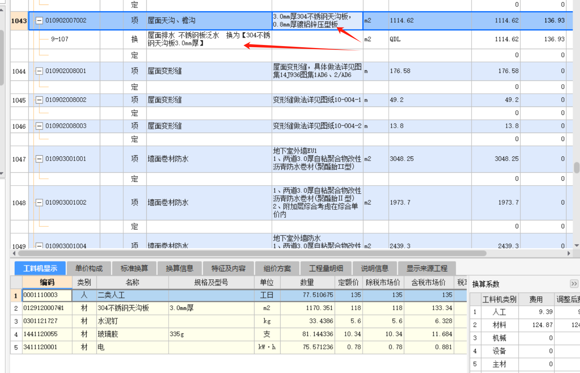Open the 特征及内容 tab
Viewport: 580px width, 373px height.
click(x=228, y=268)
